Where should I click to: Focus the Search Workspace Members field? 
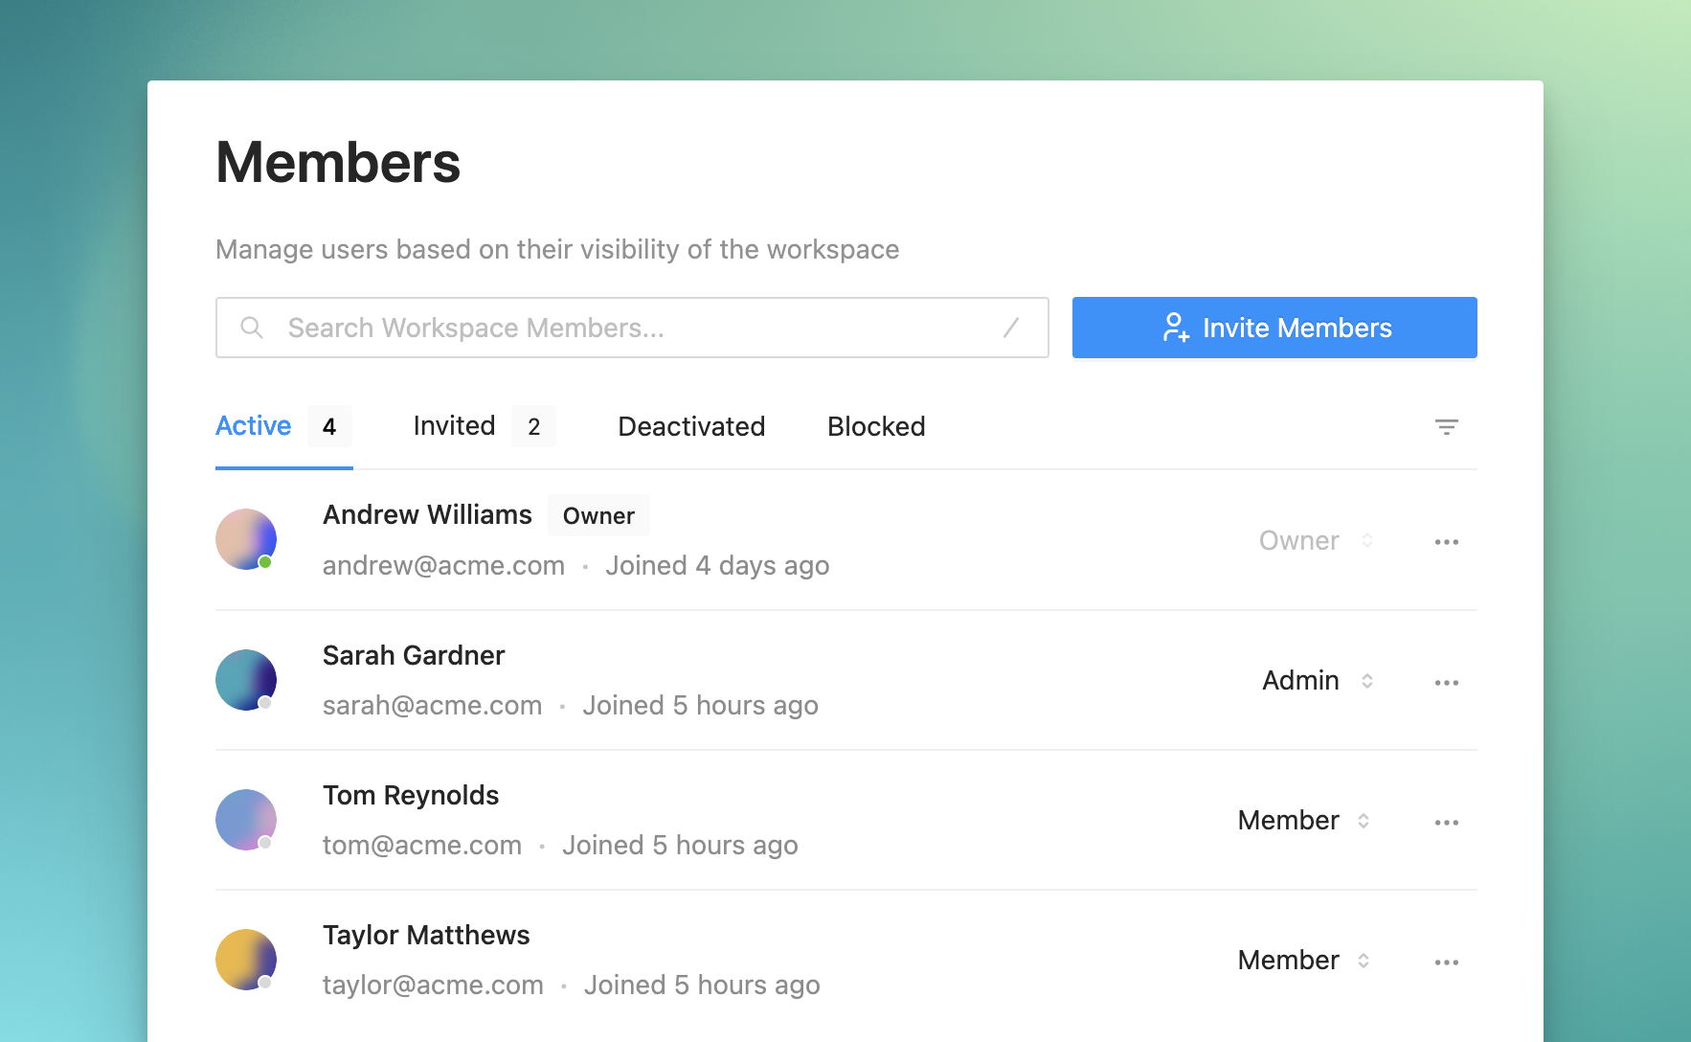point(632,328)
